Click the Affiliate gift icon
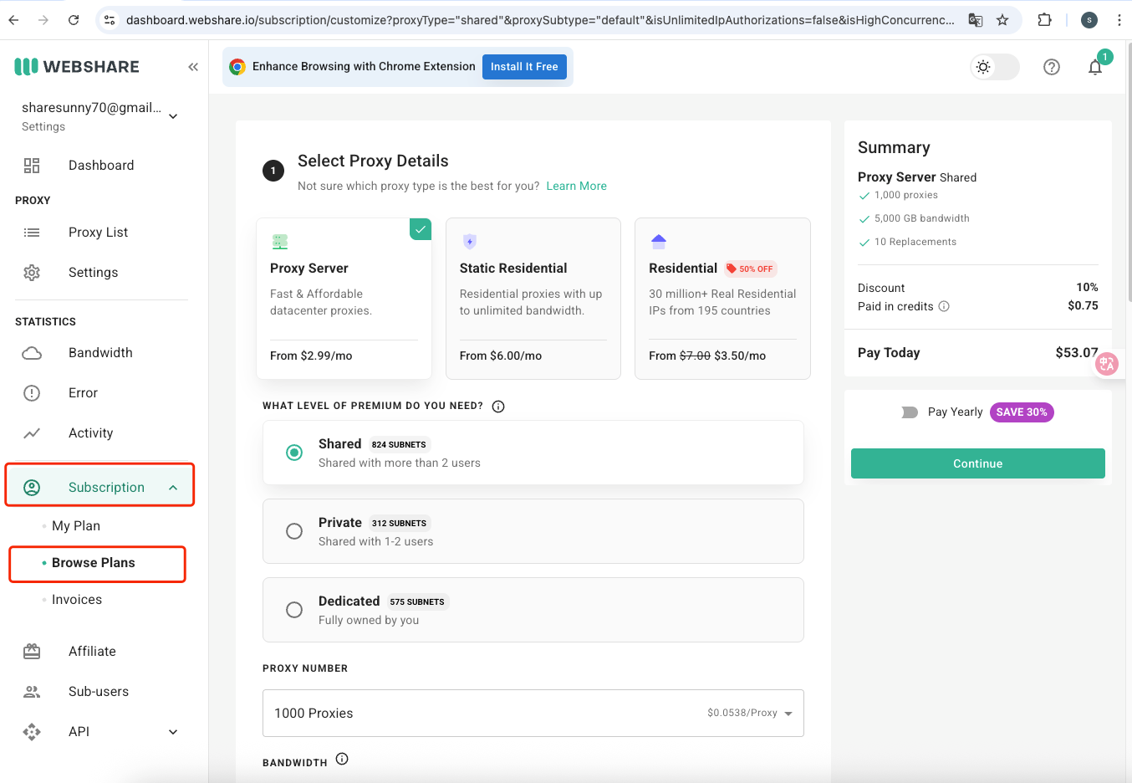Screen dimensions: 1132x783 click(32, 652)
